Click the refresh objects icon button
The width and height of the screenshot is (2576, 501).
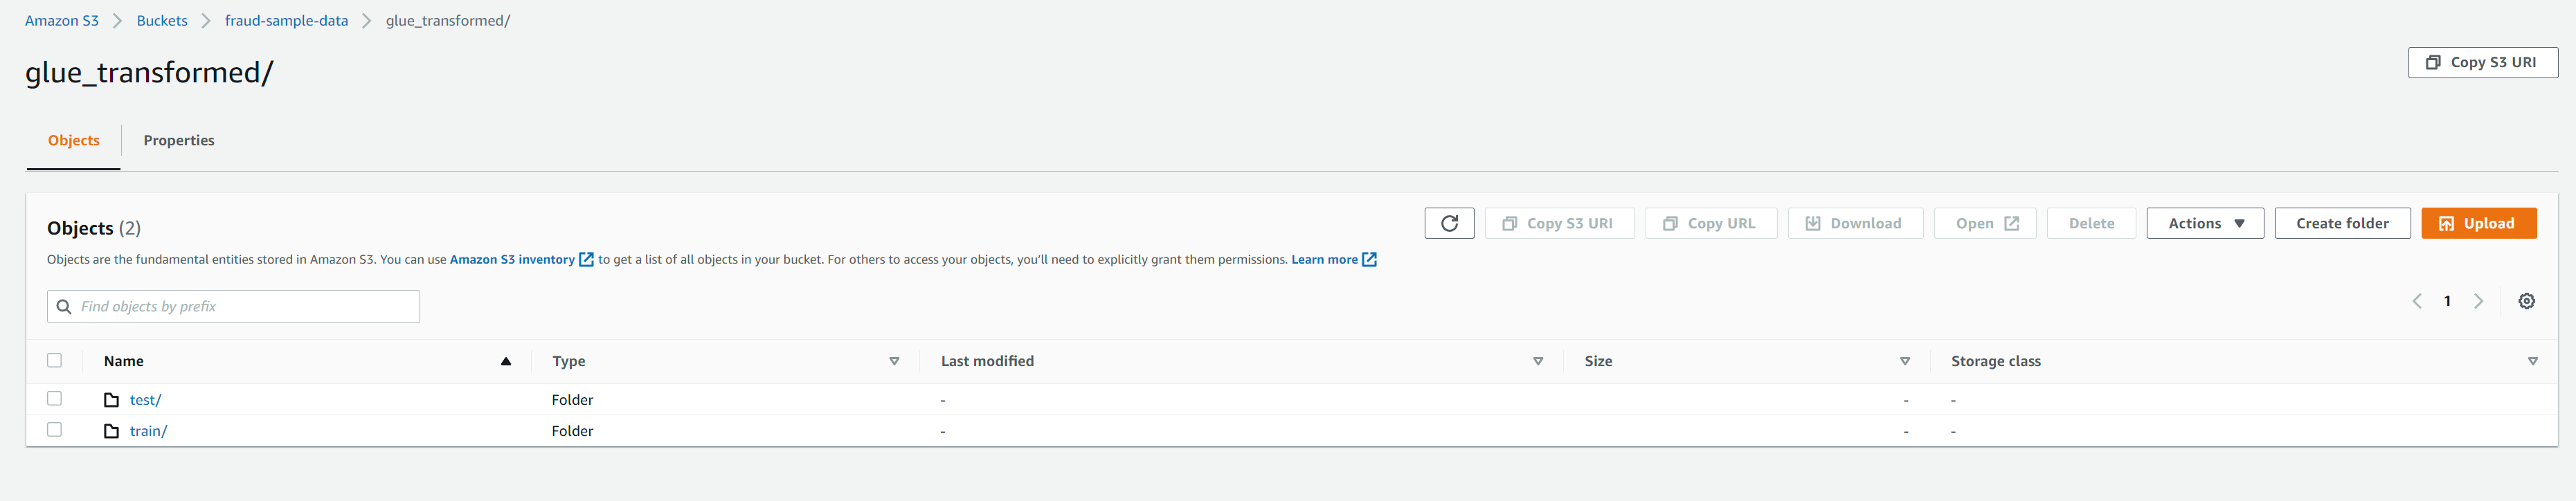[1449, 223]
